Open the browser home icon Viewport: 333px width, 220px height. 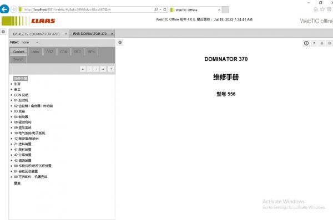coord(316,9)
